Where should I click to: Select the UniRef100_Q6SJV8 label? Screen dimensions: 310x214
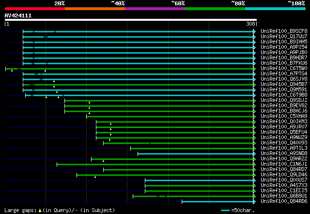click(284, 79)
